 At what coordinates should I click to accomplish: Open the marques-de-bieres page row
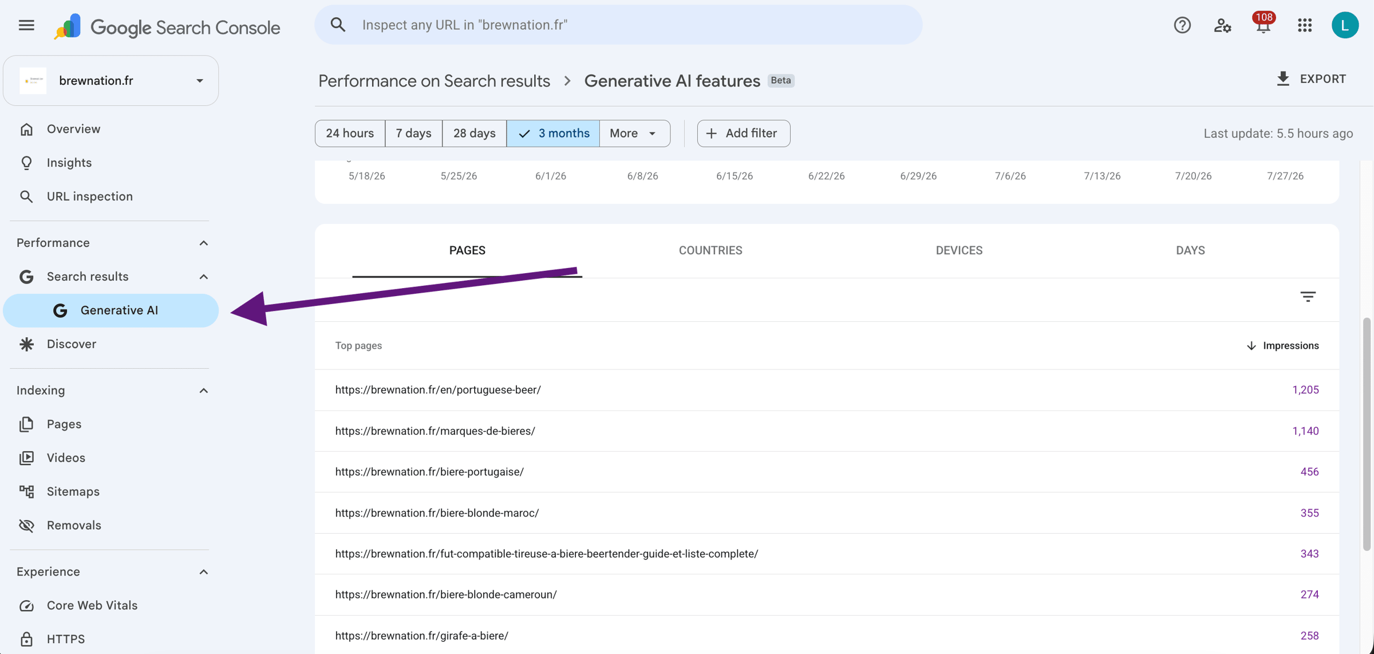827,431
